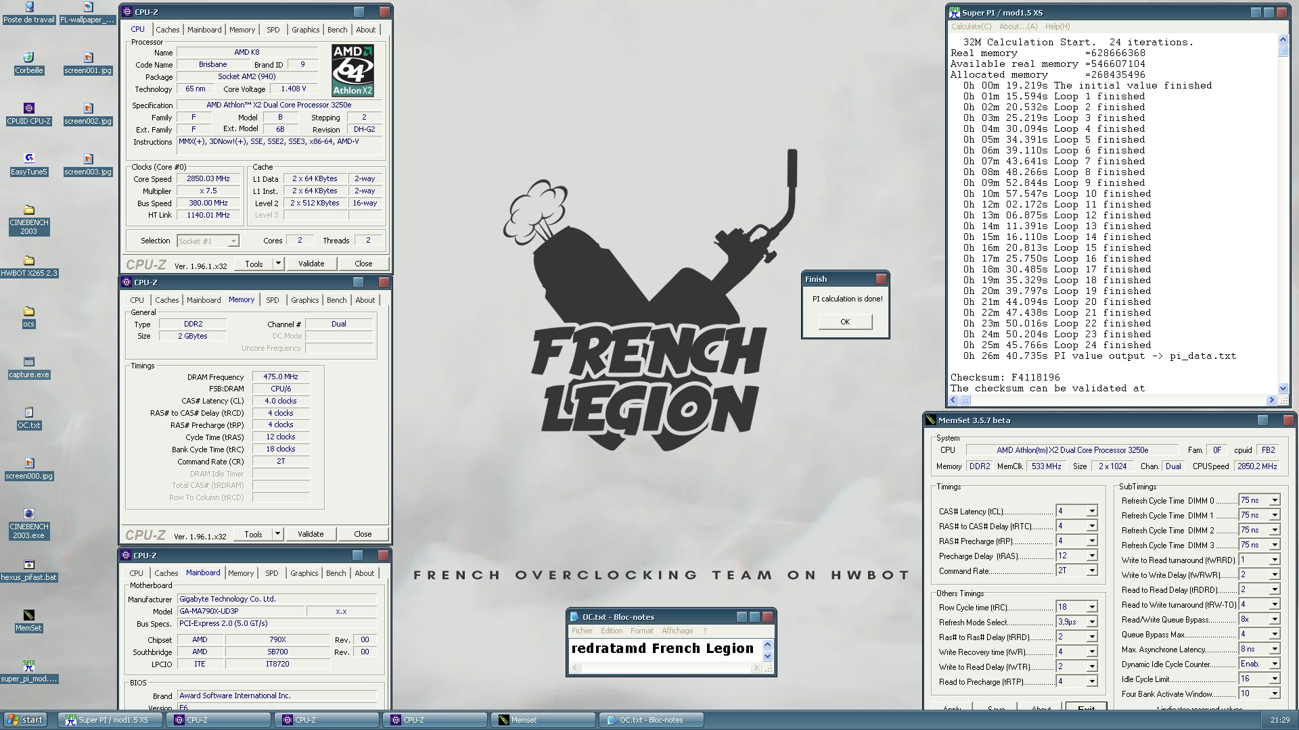Click Checksum: F4118196 line in Super PI

(x=1005, y=377)
